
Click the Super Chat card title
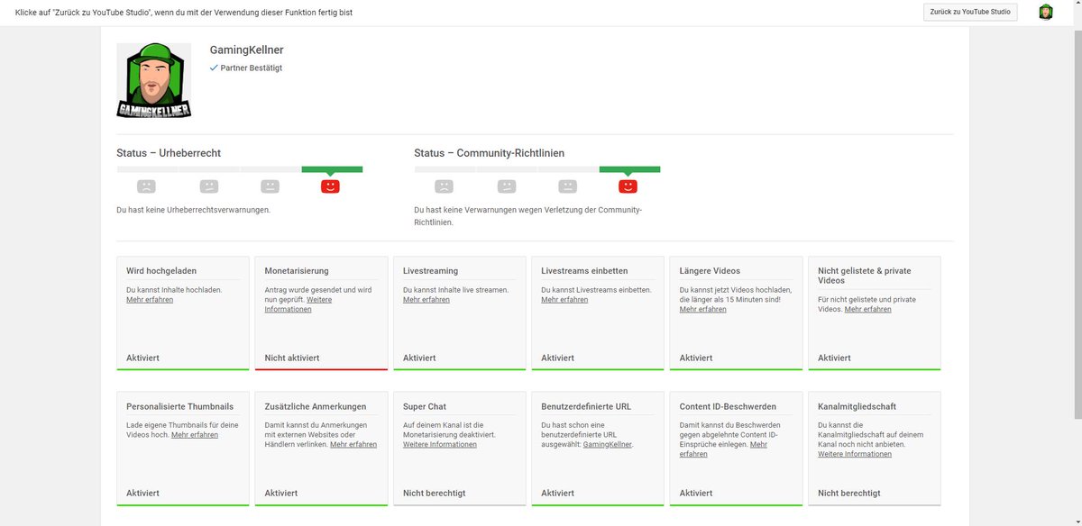pos(425,406)
